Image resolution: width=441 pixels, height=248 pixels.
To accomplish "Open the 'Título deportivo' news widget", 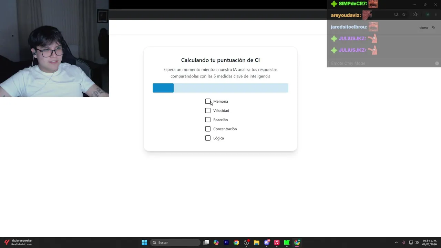I will [x=19, y=242].
